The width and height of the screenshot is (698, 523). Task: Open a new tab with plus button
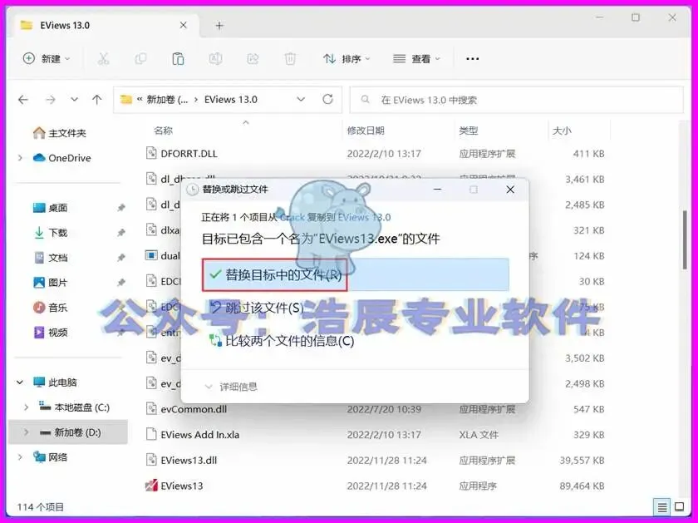point(219,26)
